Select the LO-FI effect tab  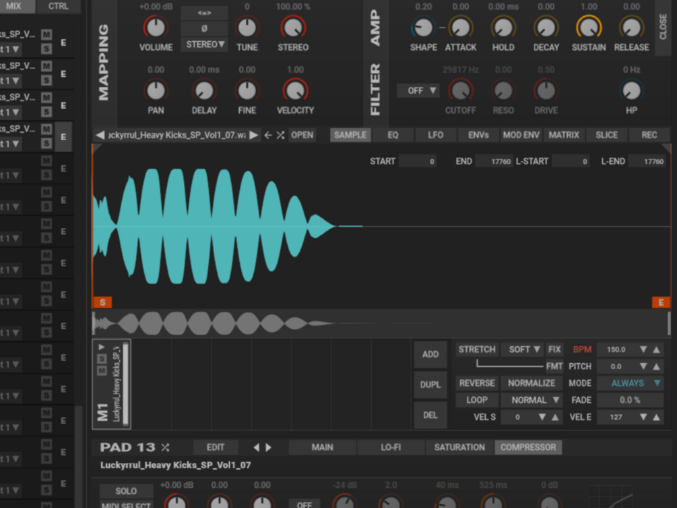tap(391, 447)
